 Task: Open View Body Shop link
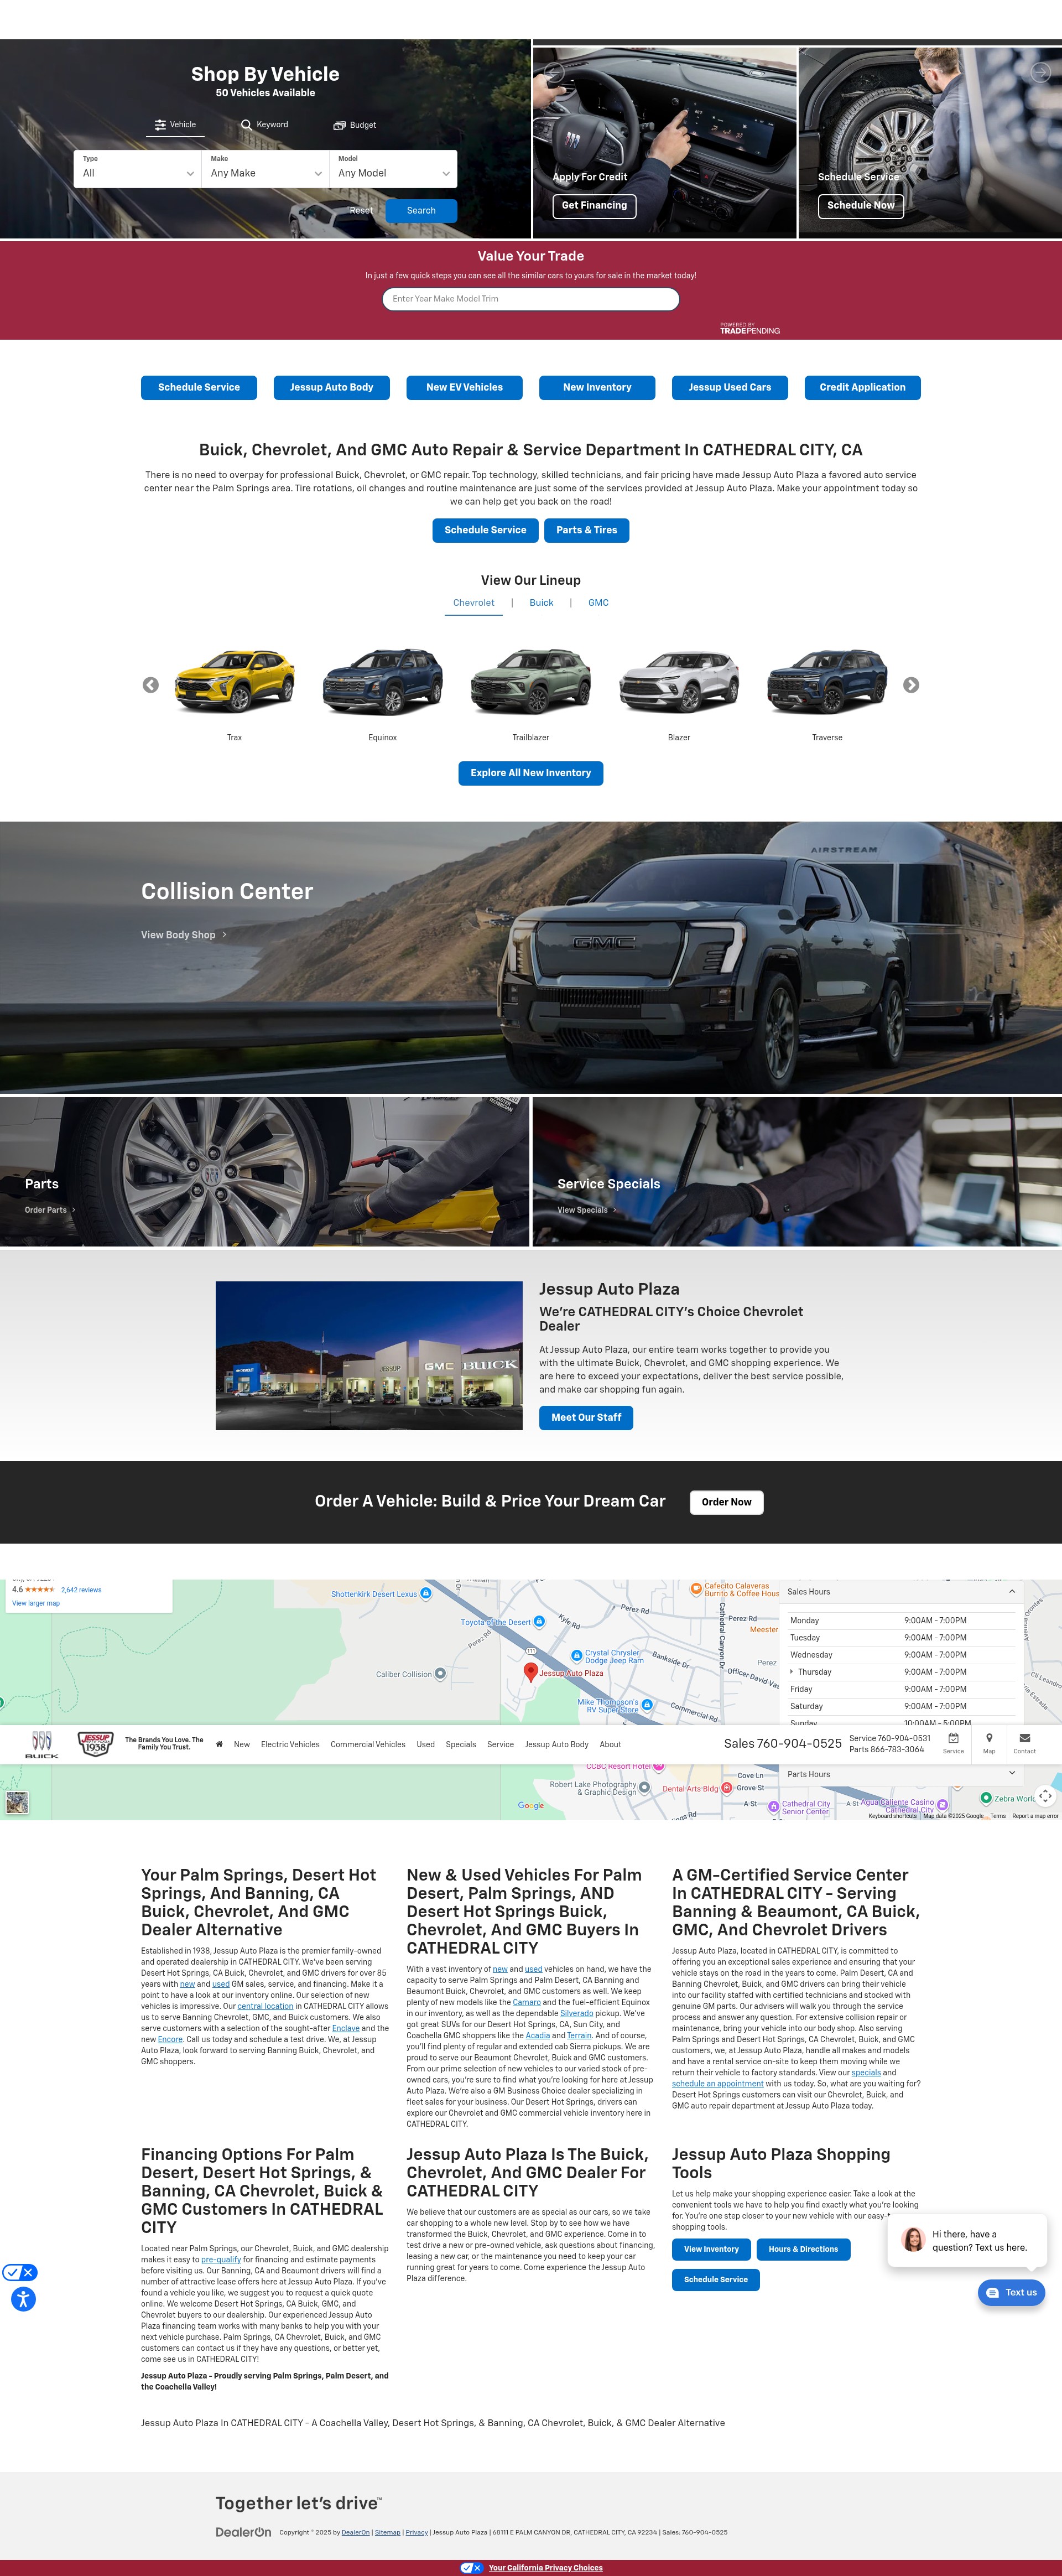[184, 935]
